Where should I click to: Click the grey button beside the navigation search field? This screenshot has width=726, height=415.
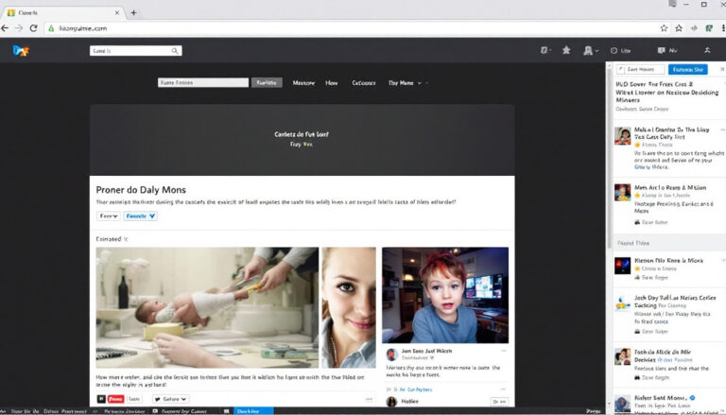(x=267, y=83)
